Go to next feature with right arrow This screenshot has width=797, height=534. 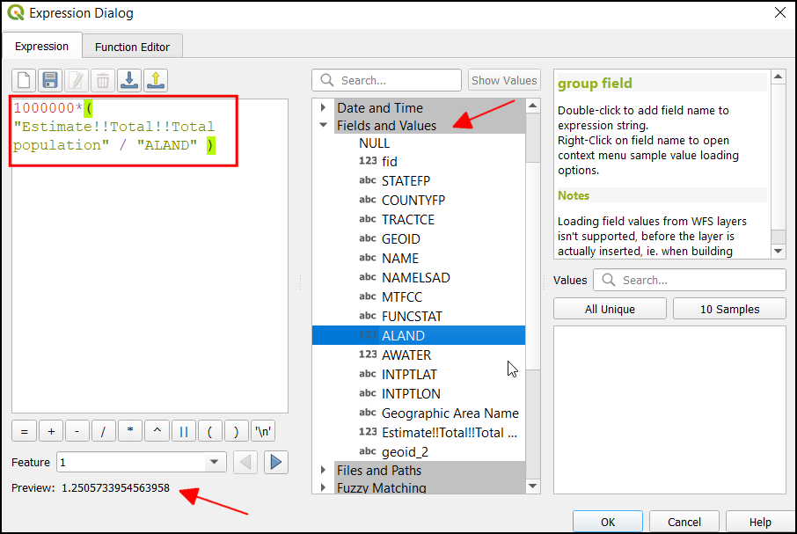click(276, 462)
